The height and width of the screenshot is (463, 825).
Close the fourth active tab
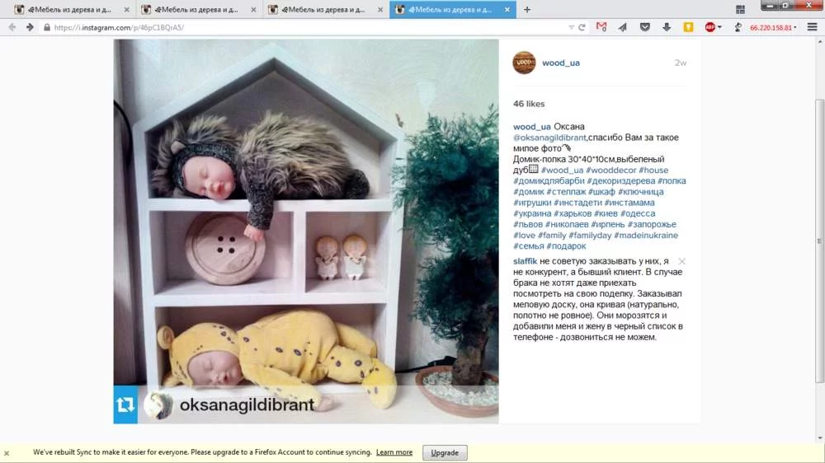point(507,9)
